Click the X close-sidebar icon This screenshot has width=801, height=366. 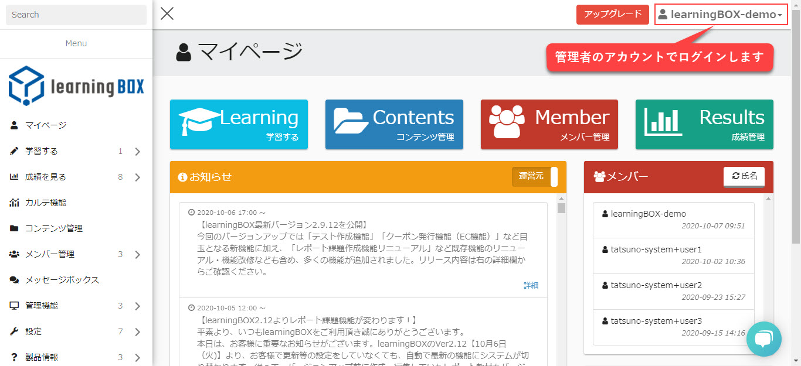[167, 13]
